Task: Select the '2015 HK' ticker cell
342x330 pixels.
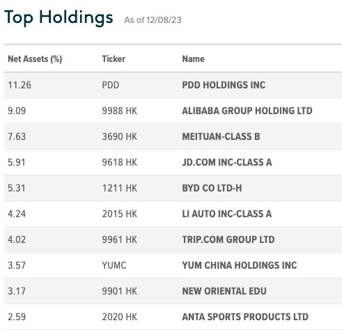Action: point(120,214)
